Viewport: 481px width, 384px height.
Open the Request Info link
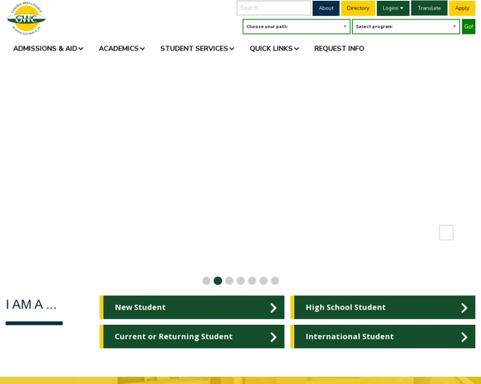[x=339, y=49]
